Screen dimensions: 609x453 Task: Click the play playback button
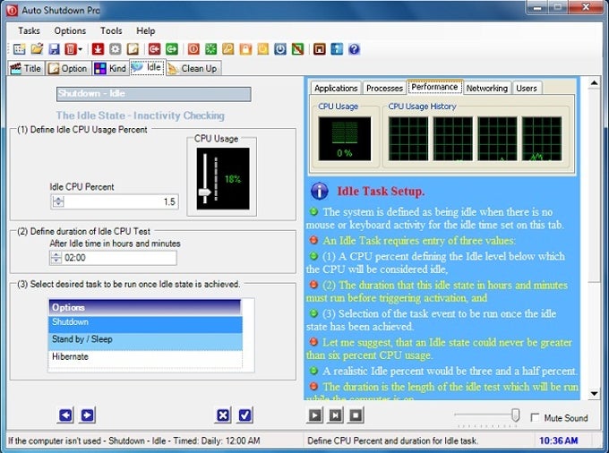coord(314,415)
